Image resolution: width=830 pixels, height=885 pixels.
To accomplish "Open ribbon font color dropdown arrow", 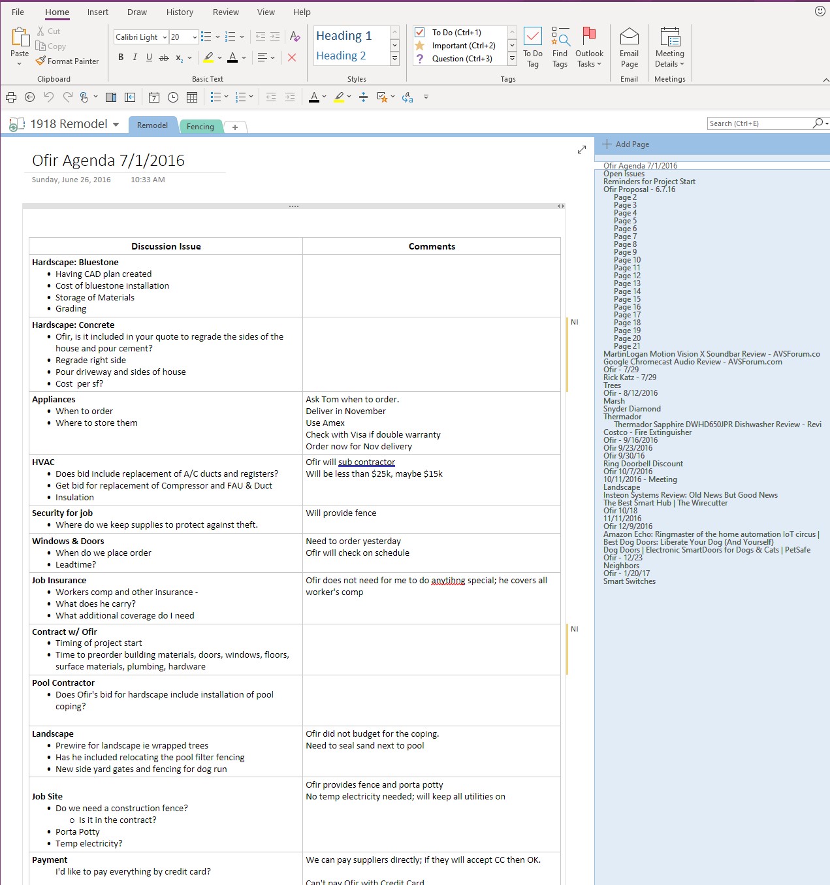I will [244, 57].
